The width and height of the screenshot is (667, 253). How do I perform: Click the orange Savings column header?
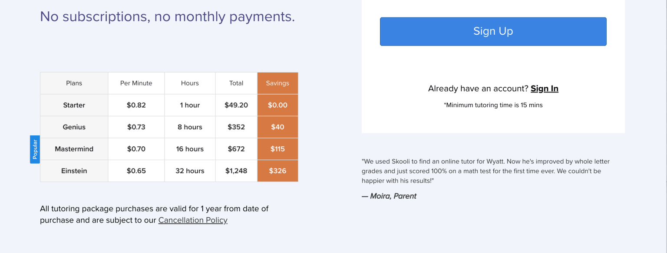[x=277, y=83]
